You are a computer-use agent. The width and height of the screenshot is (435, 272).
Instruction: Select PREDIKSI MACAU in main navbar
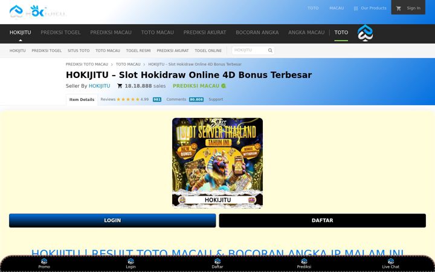(111, 33)
